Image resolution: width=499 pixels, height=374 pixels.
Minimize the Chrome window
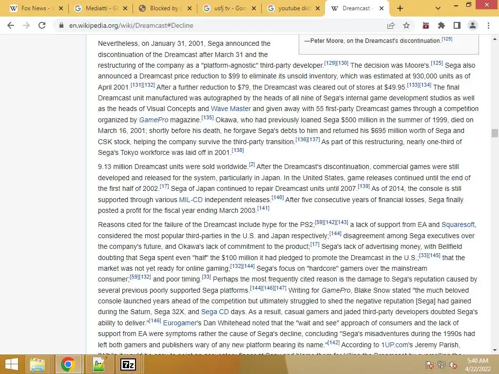click(456, 5)
